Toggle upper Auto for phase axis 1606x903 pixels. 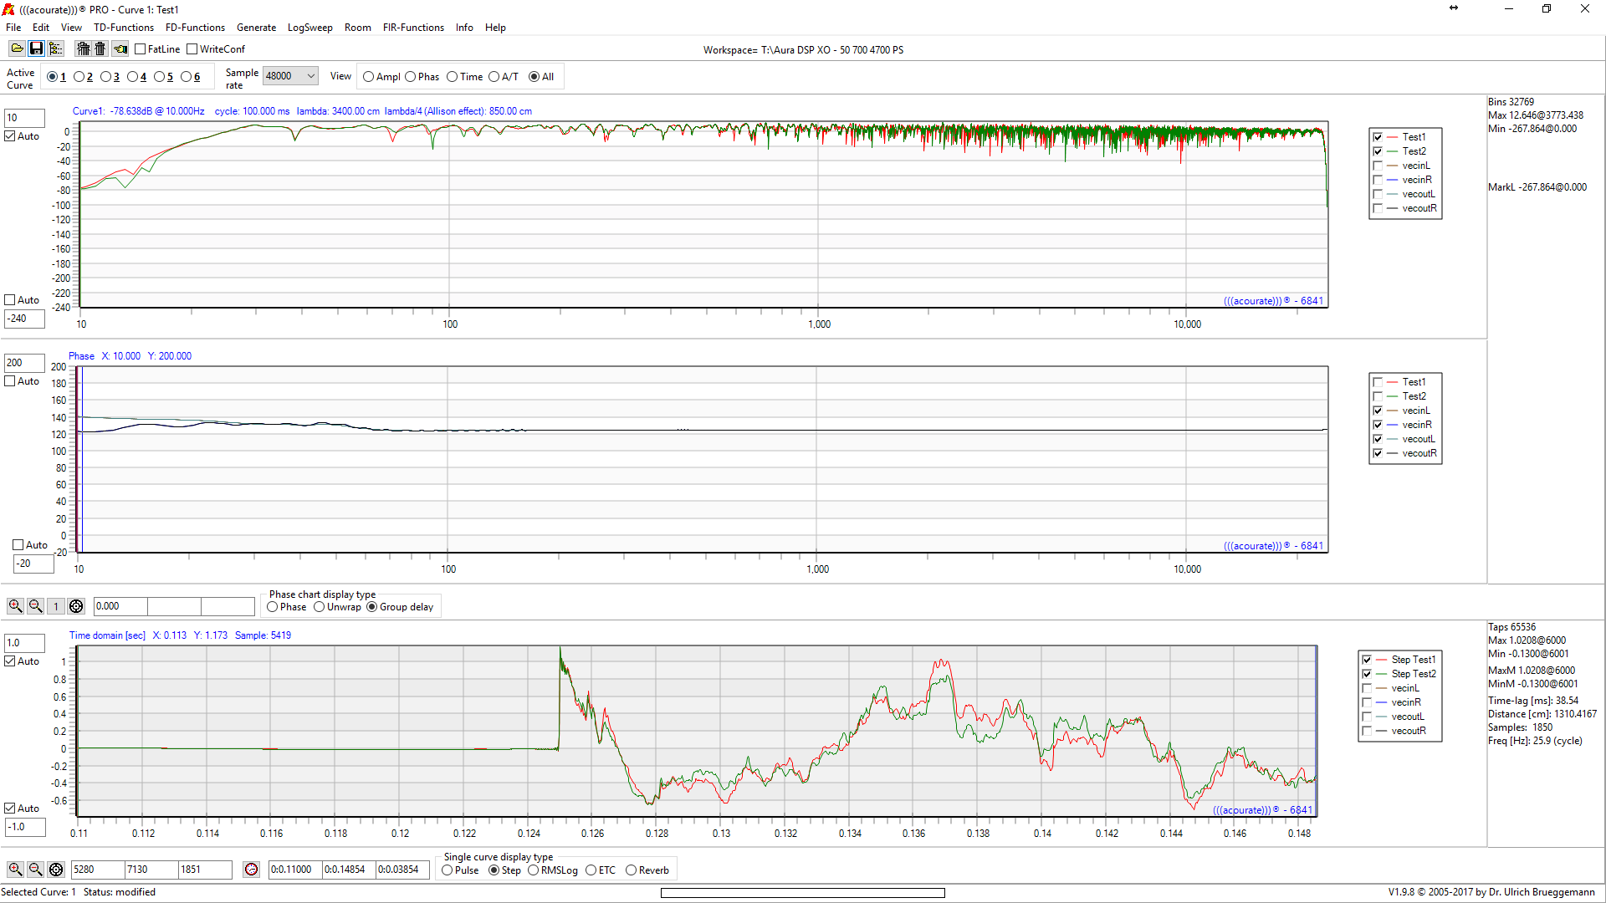pos(10,381)
